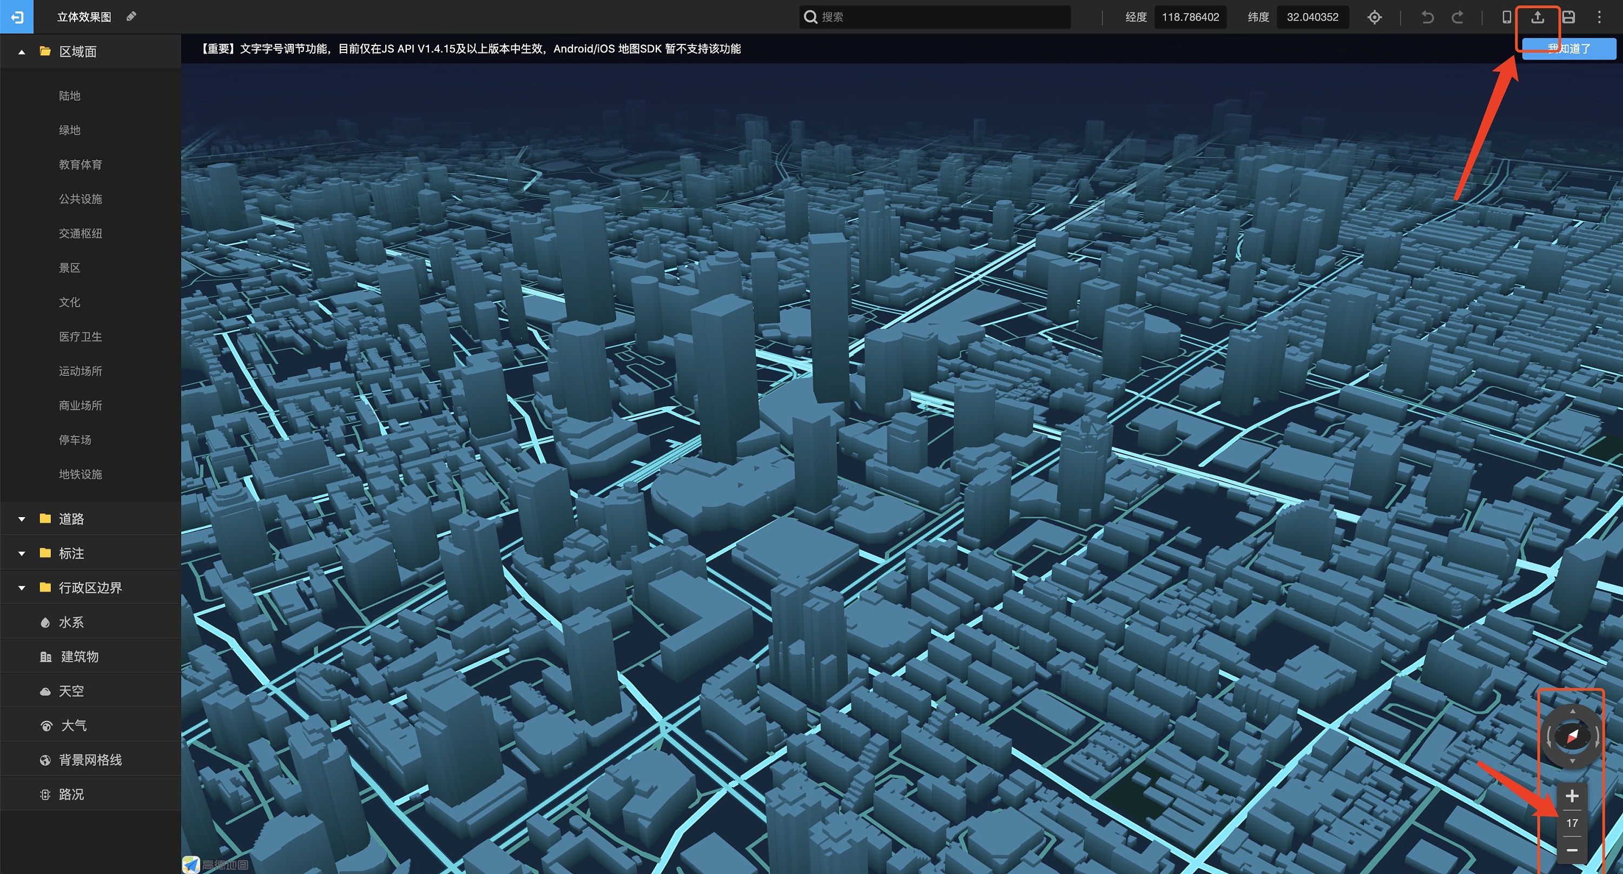The height and width of the screenshot is (874, 1623).
Task: Click the compass needle to reset north
Action: coord(1572,736)
